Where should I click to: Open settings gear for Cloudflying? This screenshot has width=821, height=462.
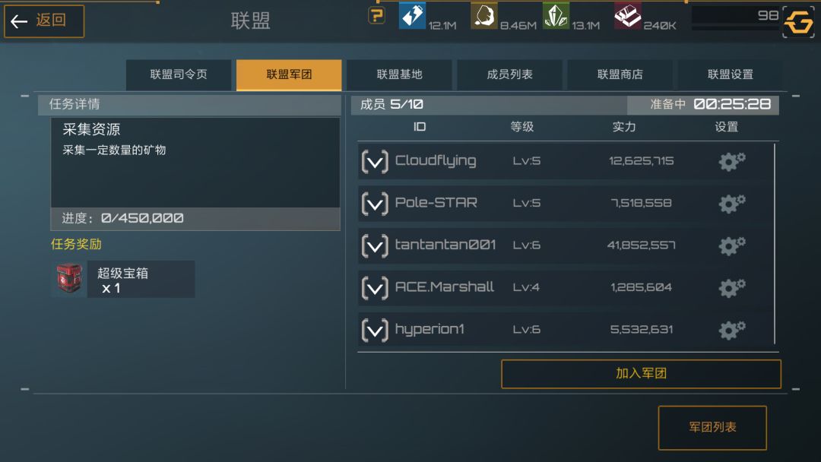pyautogui.click(x=731, y=161)
